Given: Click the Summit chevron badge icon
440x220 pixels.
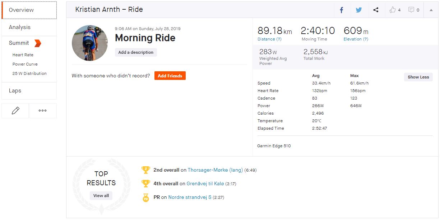Looking at the screenshot, I should [x=38, y=43].
